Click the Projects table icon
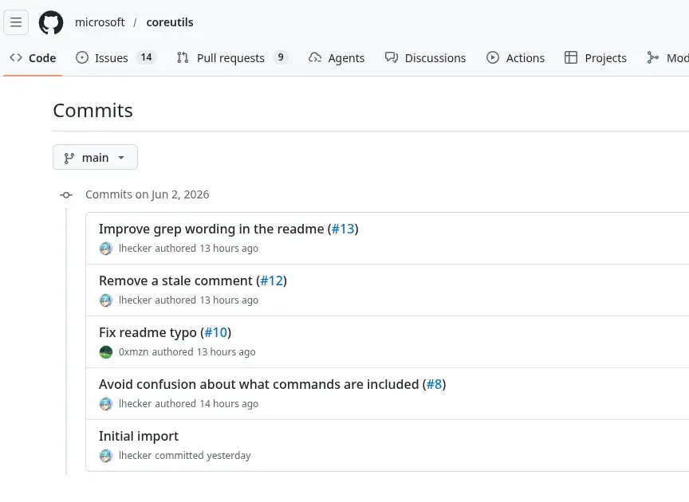Image resolution: width=689 pixels, height=502 pixels. click(571, 57)
